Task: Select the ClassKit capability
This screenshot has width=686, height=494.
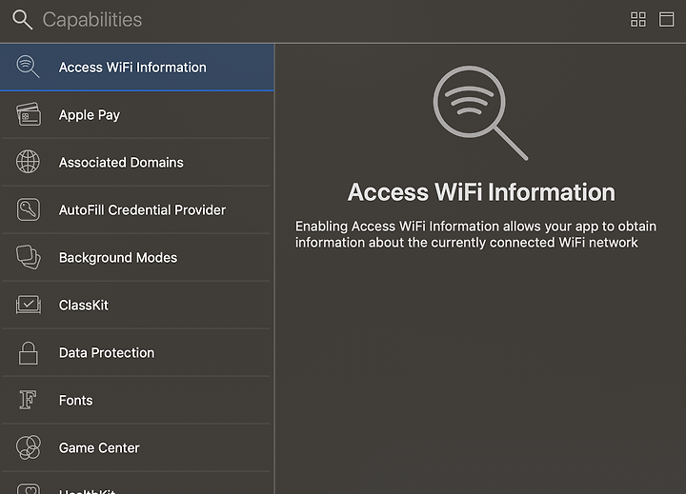Action: 137,306
